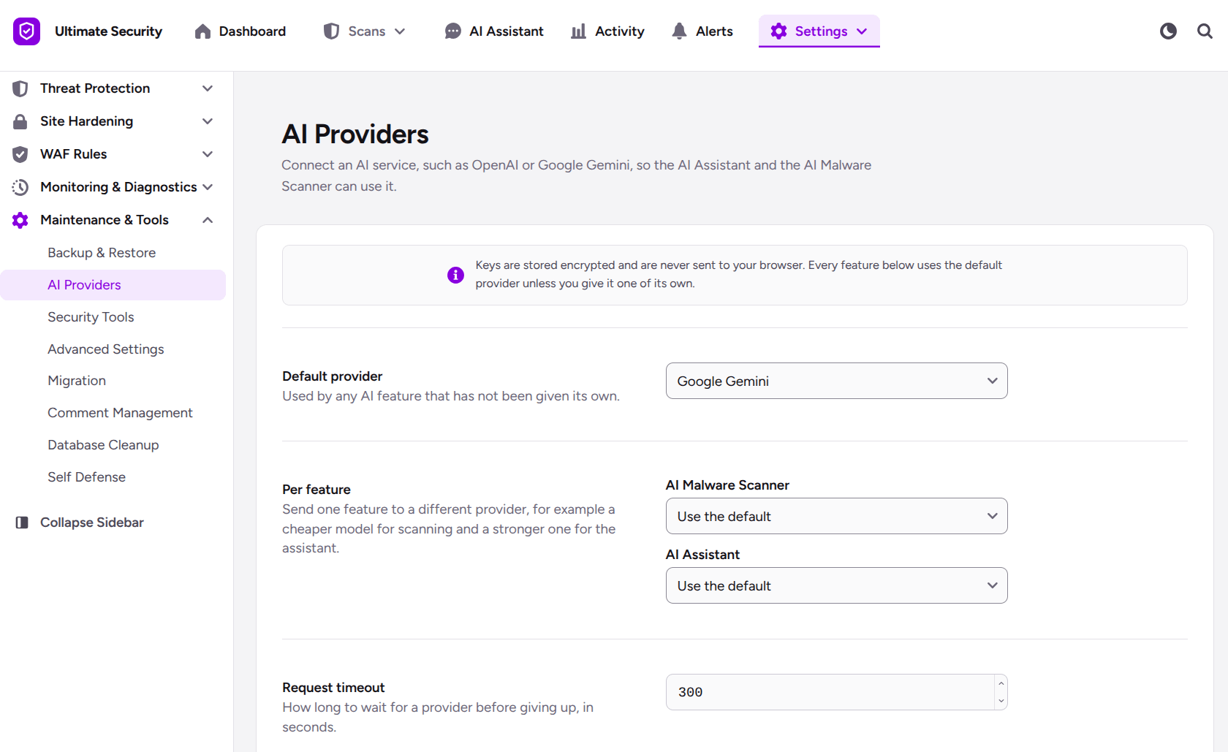Click the Scans shield icon
The width and height of the screenshot is (1228, 752).
331,31
